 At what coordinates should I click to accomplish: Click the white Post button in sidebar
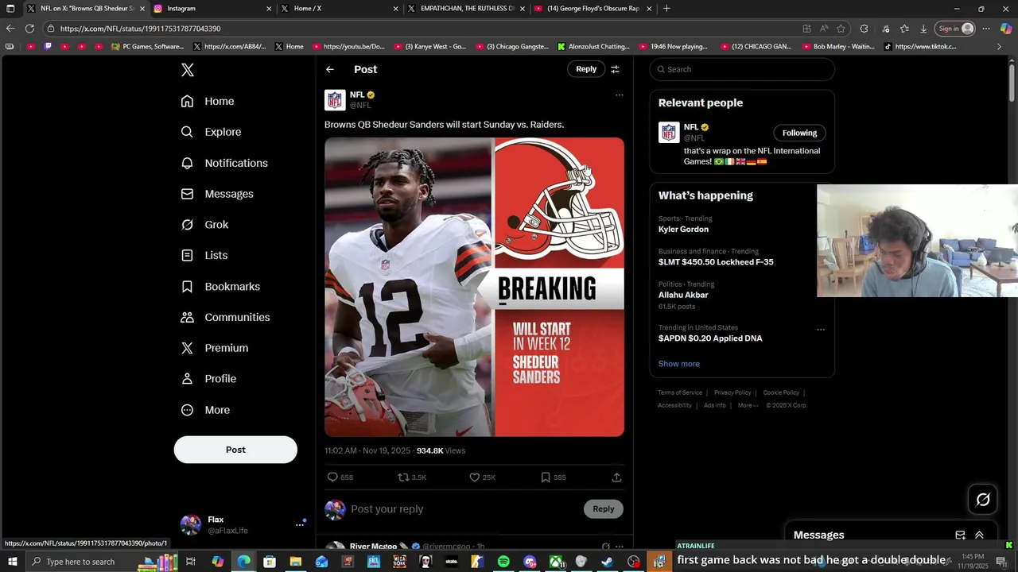235,450
